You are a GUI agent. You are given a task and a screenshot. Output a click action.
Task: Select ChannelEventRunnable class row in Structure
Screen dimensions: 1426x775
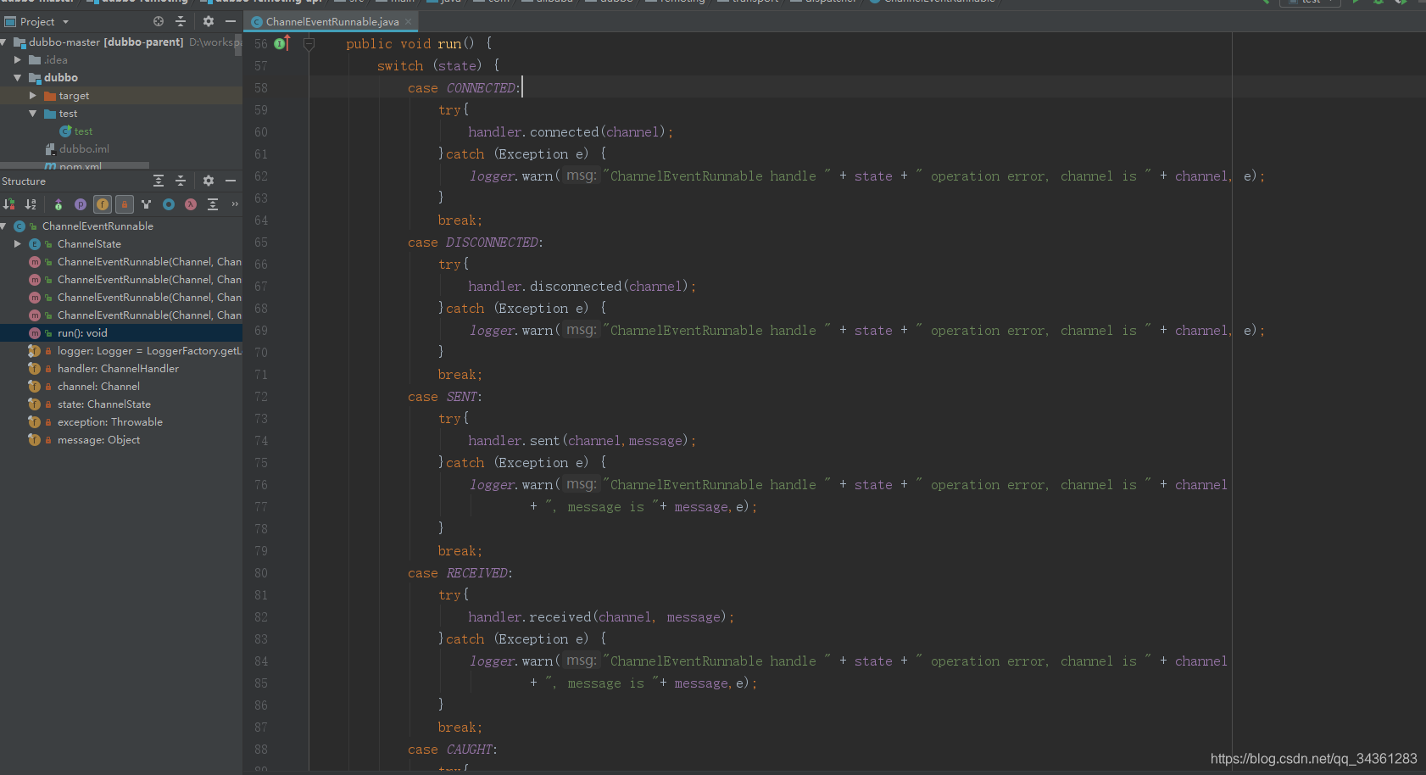pyautogui.click(x=121, y=226)
